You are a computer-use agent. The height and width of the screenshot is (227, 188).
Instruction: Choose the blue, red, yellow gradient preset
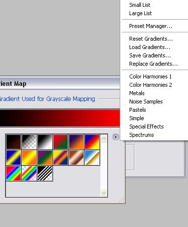[x=92, y=142]
